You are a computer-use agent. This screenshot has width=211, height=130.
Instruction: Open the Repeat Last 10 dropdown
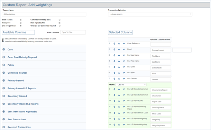131,85
